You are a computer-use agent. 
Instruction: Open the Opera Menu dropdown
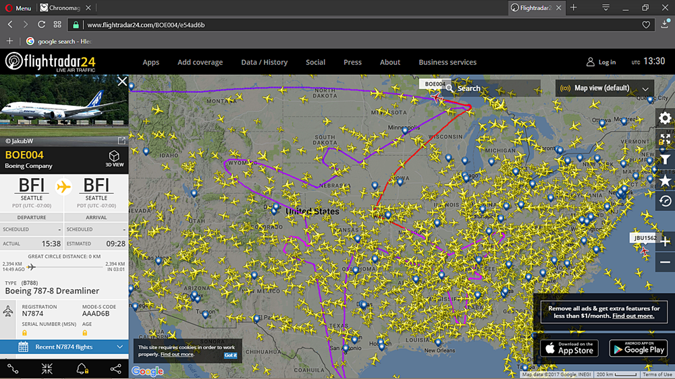18,8
